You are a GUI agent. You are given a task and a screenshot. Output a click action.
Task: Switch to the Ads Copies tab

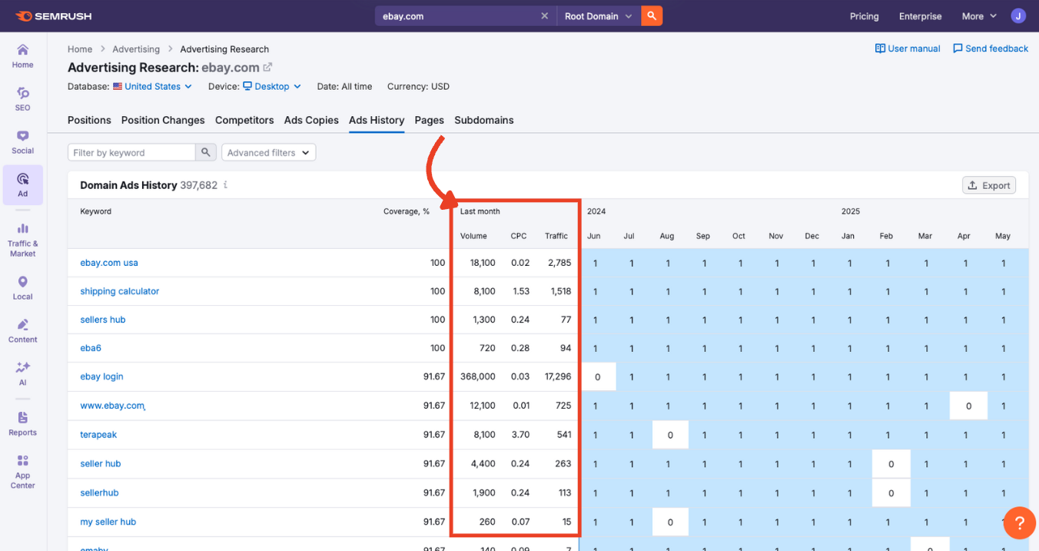311,120
